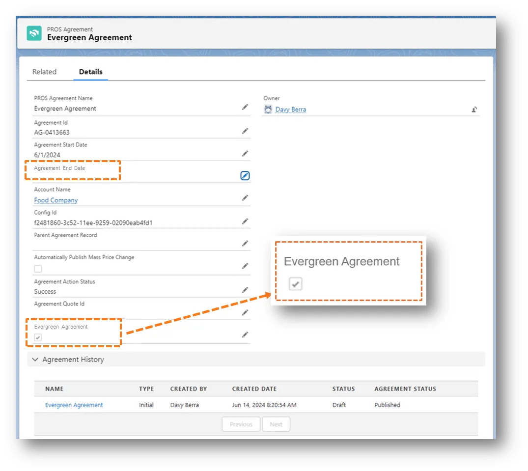Click pencil icon beside Config Id
528x471 pixels.
245,222
